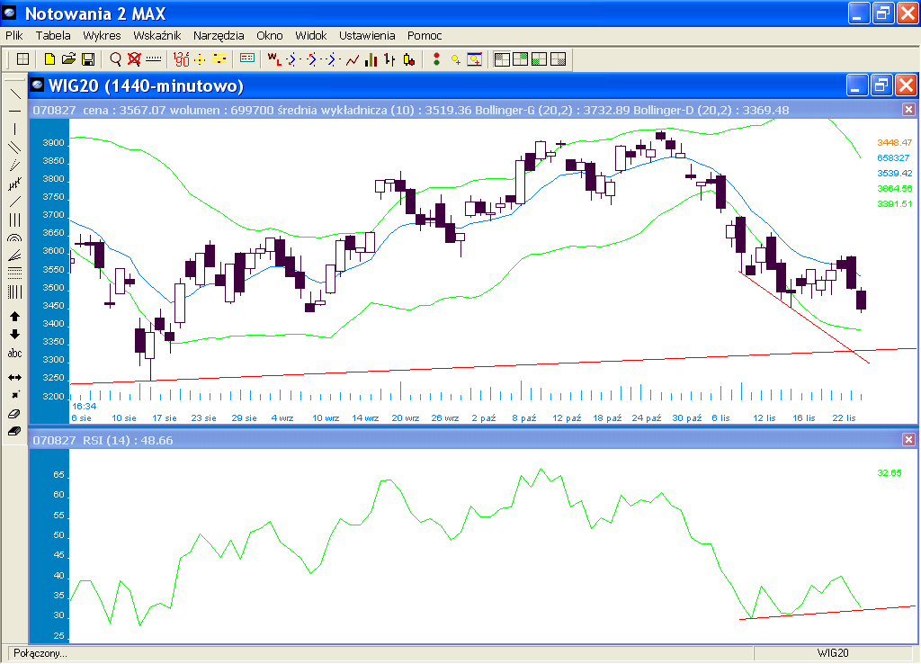The image size is (921, 664).
Task: Open the Tabela menu
Action: tap(53, 36)
